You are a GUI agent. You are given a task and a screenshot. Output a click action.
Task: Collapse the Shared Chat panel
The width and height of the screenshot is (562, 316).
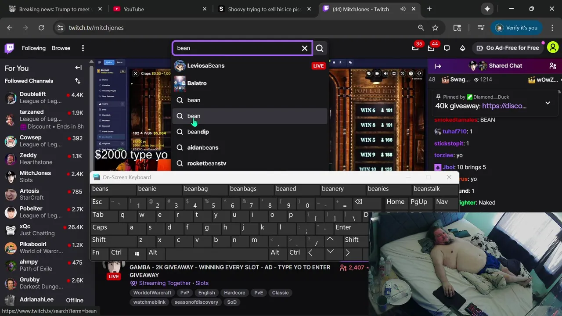tap(438, 66)
